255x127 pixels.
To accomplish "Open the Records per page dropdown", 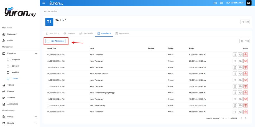I will tap(224, 118).
